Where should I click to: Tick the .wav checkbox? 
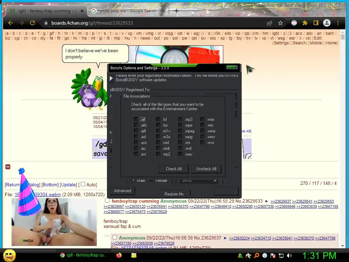pyautogui.click(x=180, y=154)
